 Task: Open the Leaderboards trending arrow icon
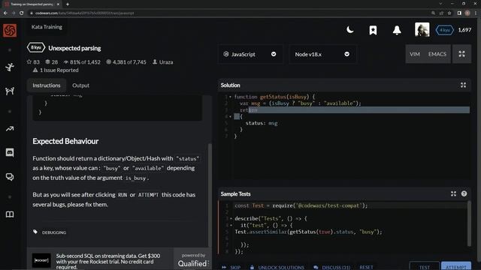[x=10, y=129]
